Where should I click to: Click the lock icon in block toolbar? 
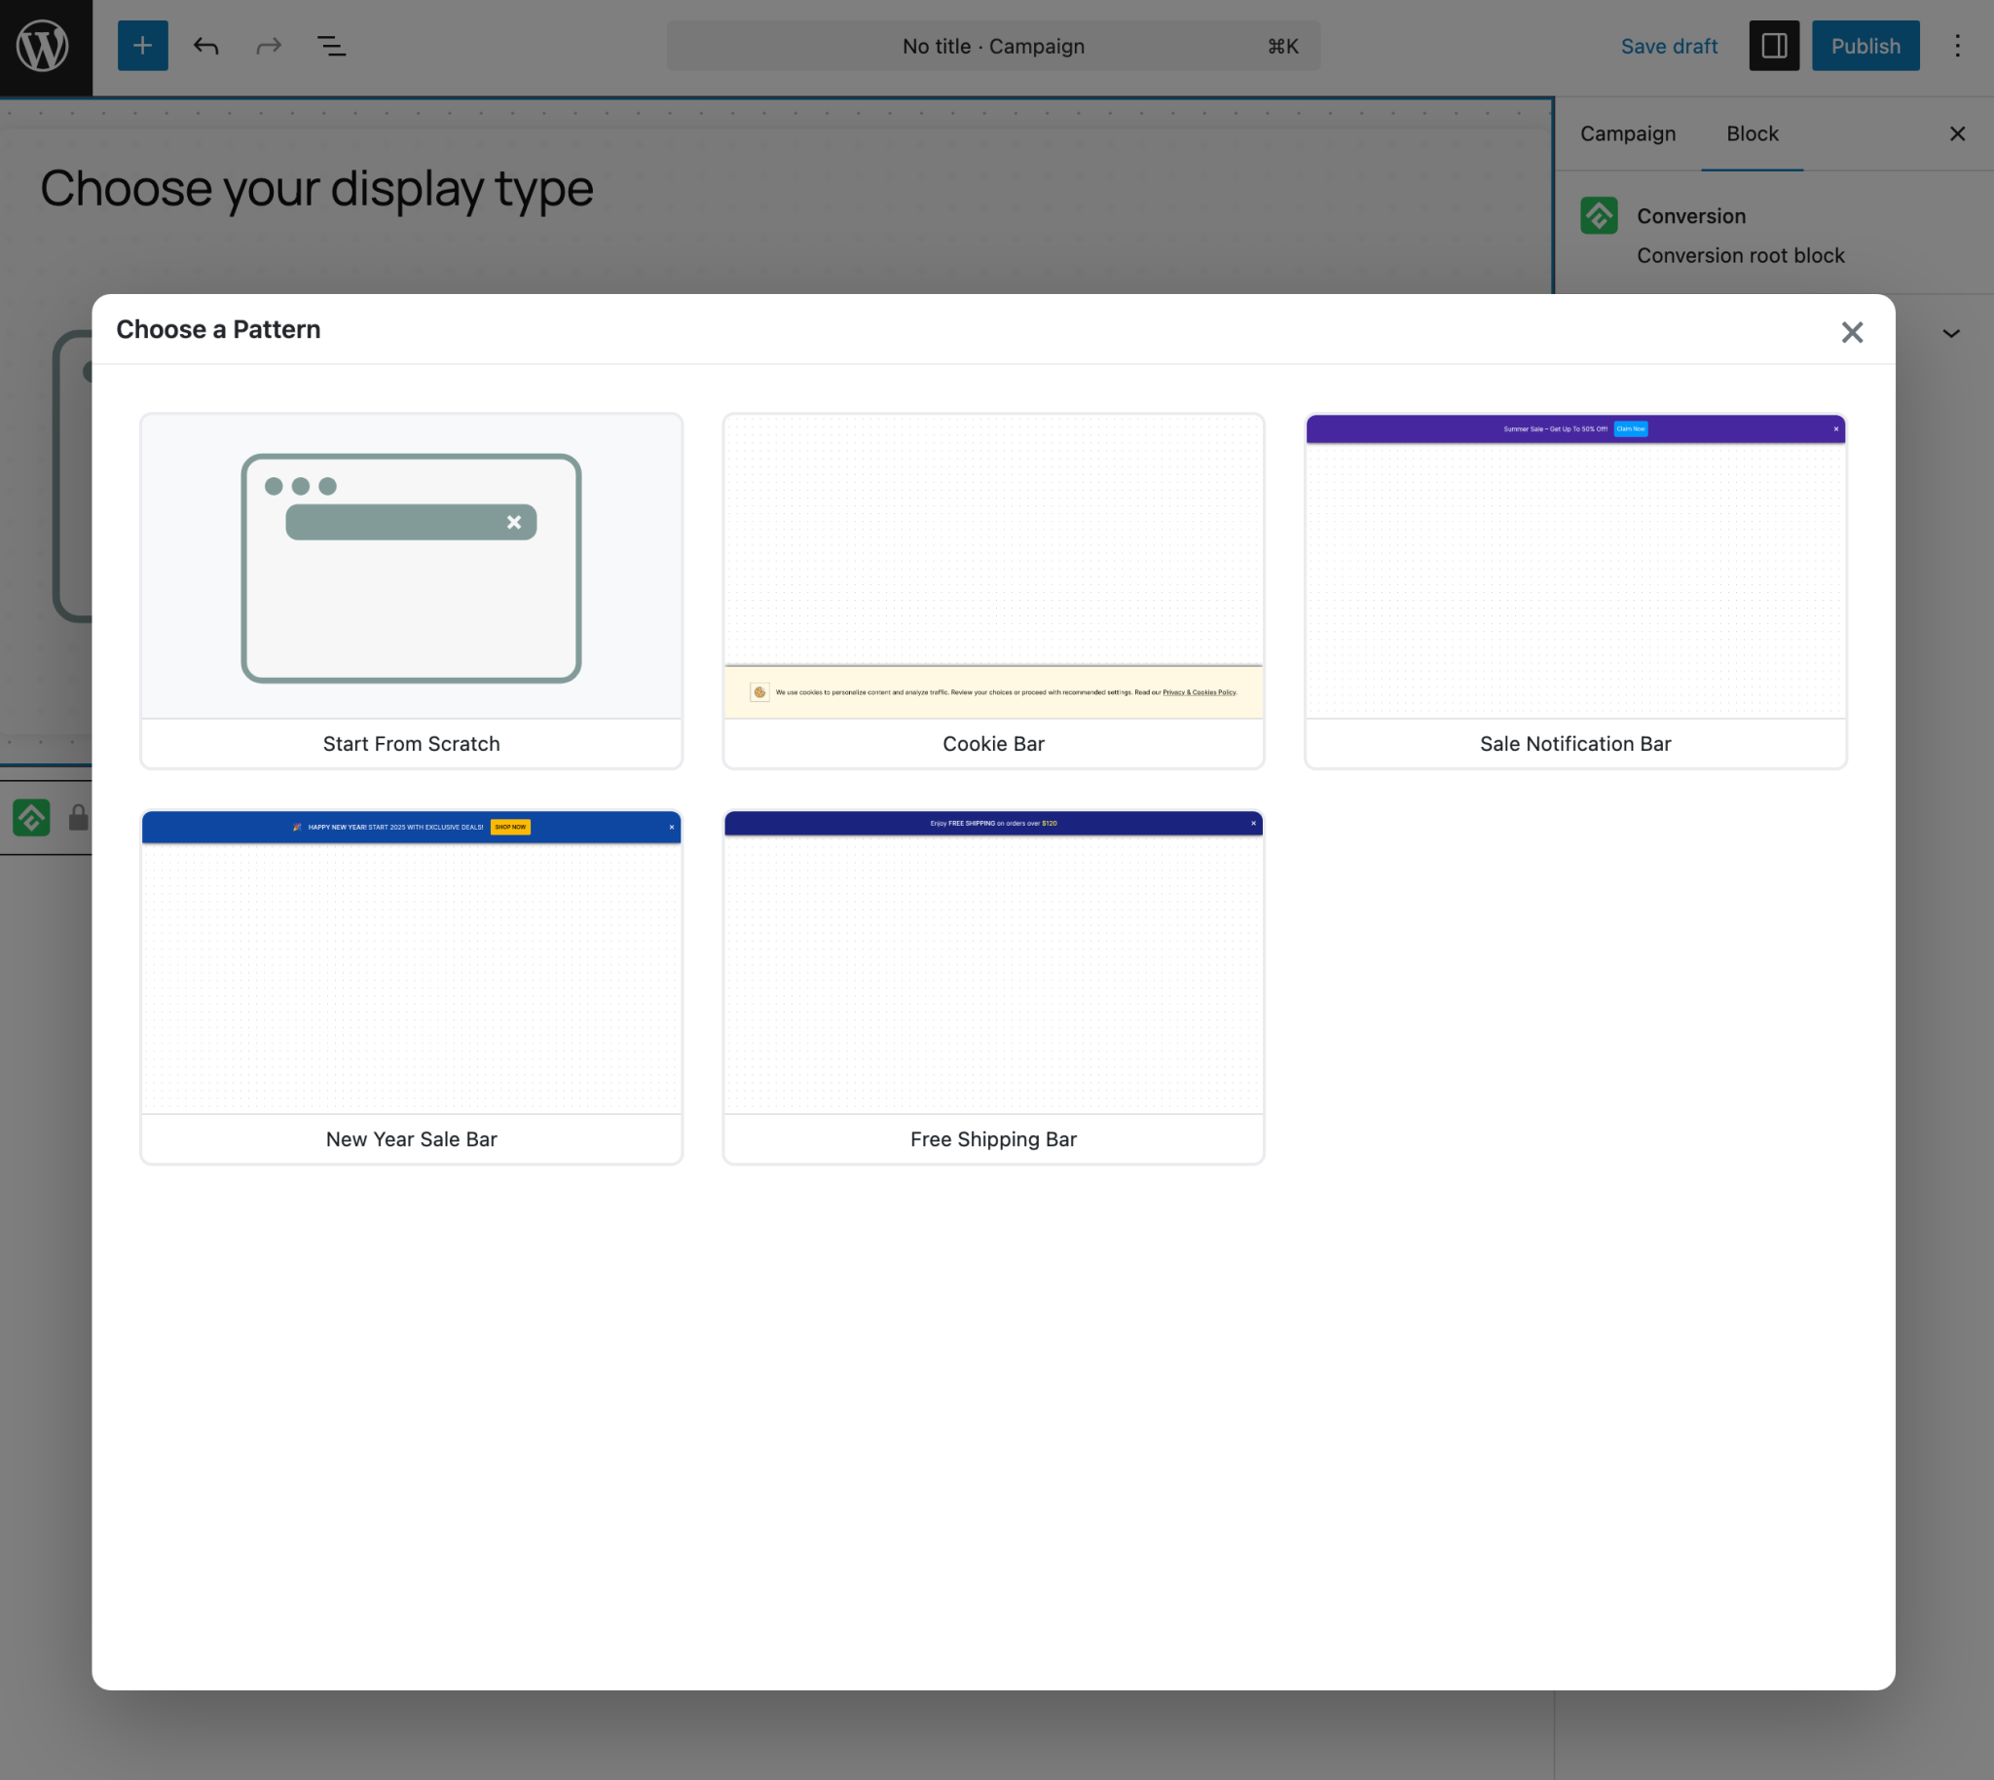coord(78,818)
